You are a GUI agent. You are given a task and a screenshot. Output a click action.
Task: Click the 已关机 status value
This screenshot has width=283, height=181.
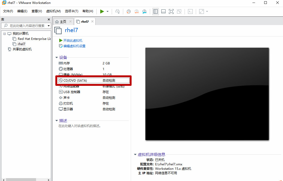point(160,160)
